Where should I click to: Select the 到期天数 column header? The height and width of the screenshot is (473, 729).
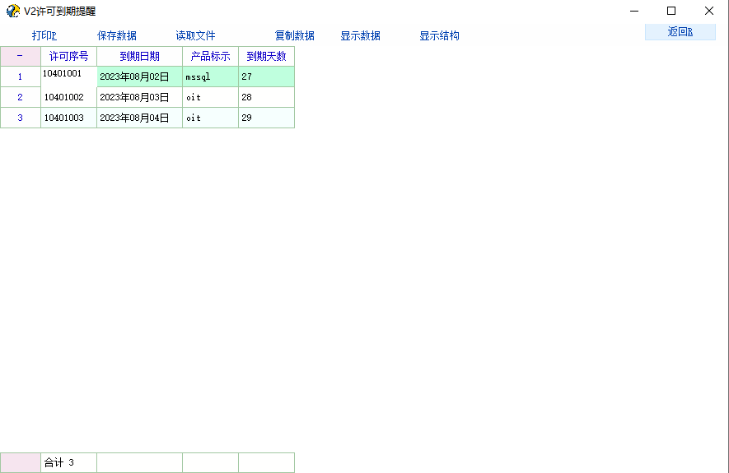[x=266, y=56]
